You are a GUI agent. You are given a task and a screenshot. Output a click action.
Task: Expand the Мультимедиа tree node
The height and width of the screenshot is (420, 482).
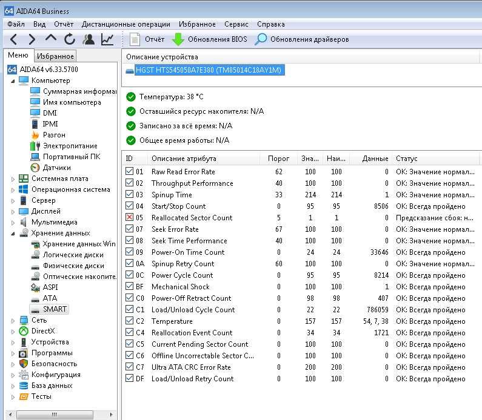coord(13,223)
